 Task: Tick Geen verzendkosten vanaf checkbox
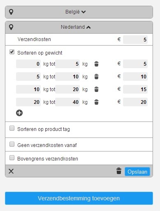point(12,144)
